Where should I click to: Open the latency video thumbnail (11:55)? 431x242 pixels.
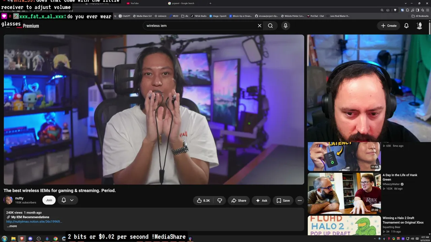coord(344,157)
